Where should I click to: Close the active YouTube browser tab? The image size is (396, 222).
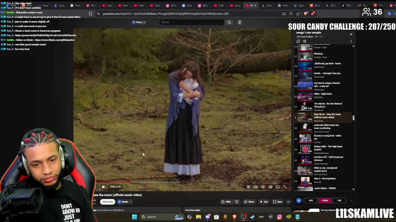click(x=255, y=5)
